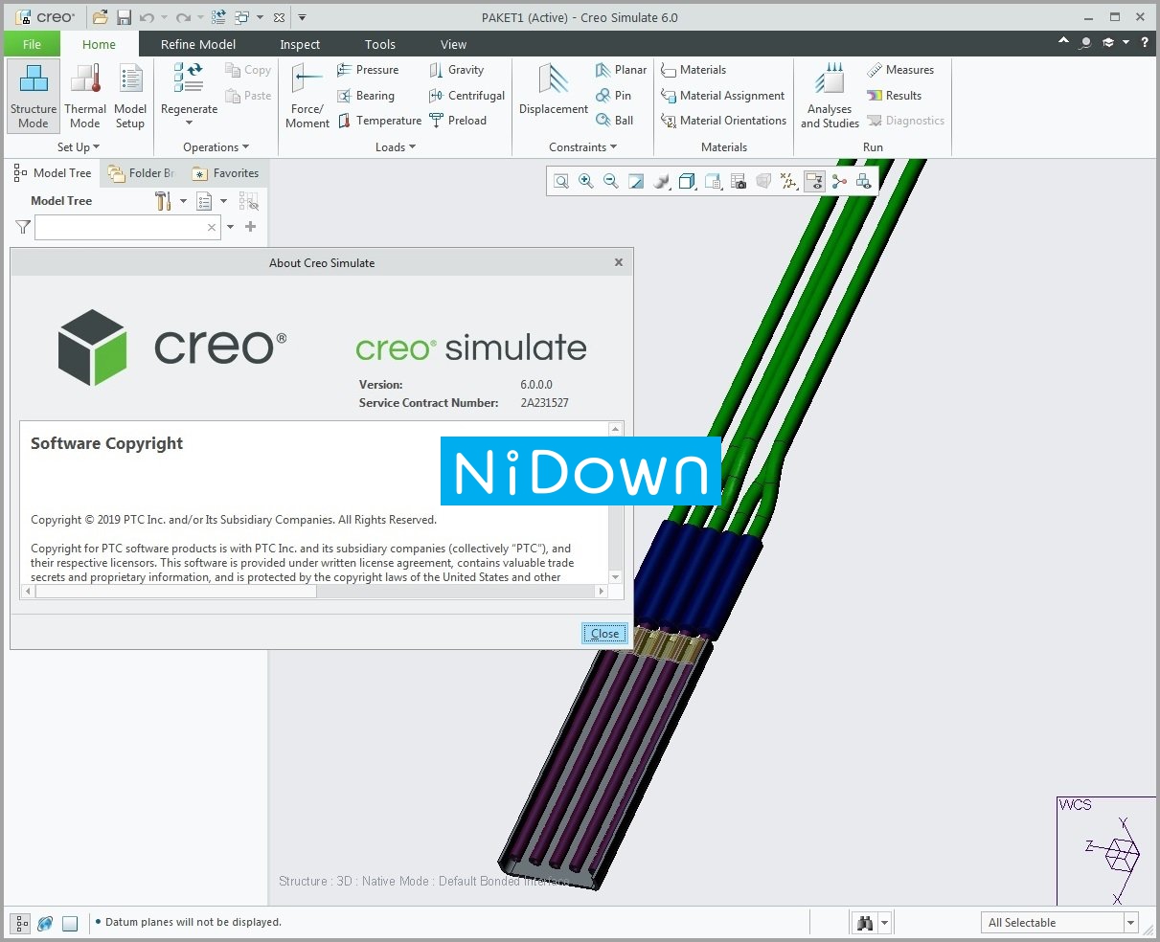1160x942 pixels.
Task: Add a Bearing load
Action: (366, 96)
